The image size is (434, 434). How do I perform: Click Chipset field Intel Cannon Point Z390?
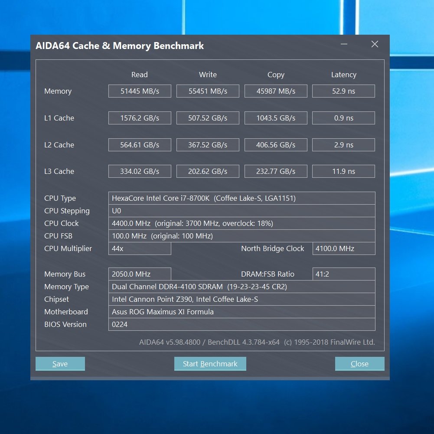[242, 299]
